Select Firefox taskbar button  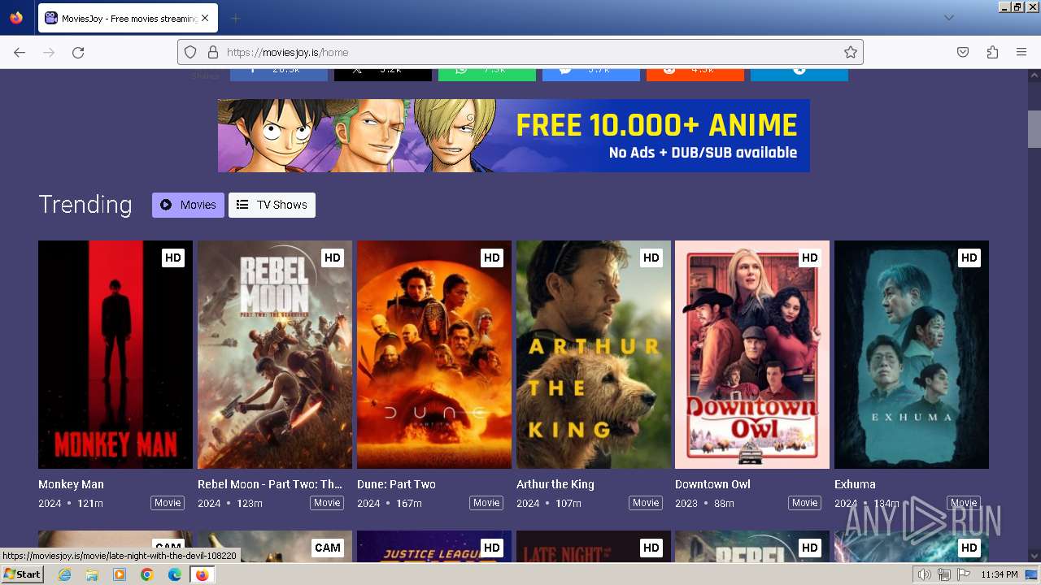(202, 574)
